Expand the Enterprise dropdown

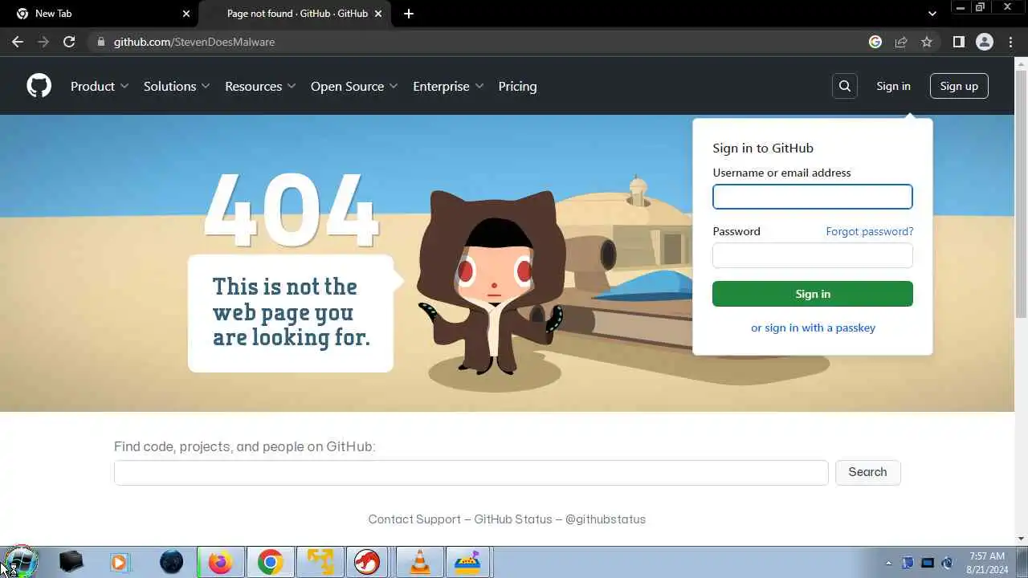448,86
